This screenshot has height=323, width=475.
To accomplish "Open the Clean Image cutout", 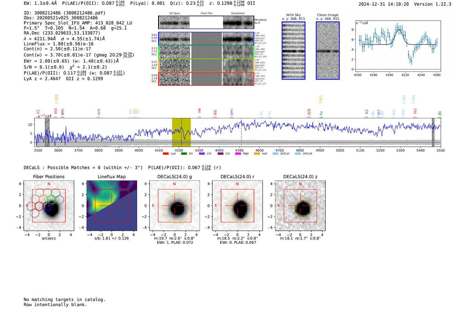I will 328,51.
